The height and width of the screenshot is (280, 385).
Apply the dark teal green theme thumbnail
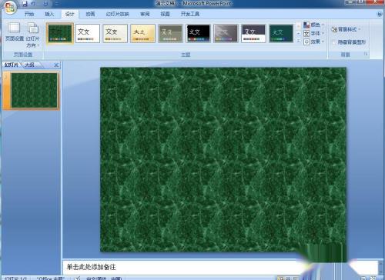(x=282, y=33)
